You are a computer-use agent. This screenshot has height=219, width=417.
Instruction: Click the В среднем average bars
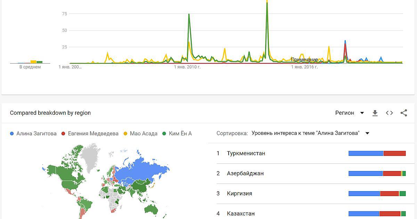[30, 62]
